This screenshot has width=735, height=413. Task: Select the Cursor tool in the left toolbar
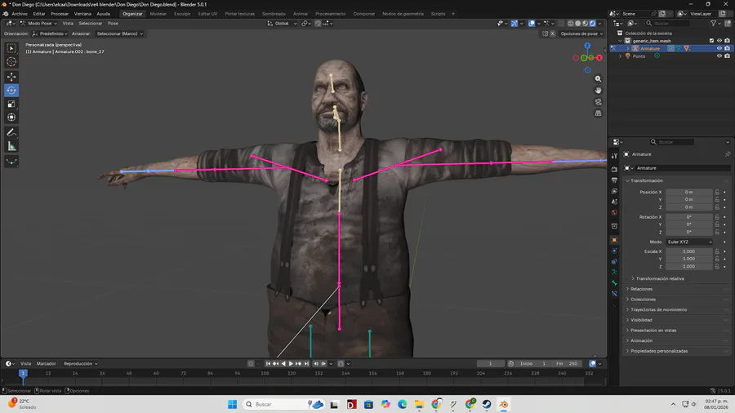coord(11,62)
